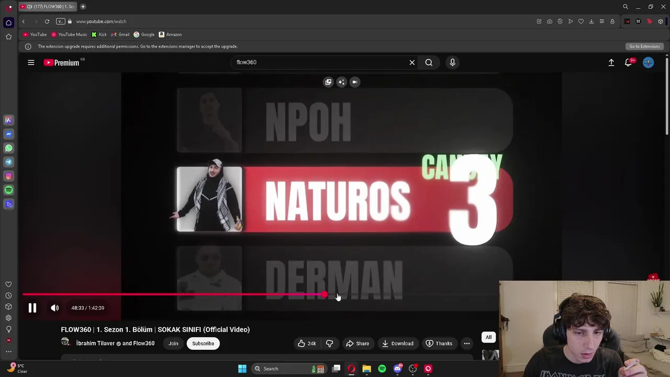Send Thanks to the creator
Screen dimensions: 670x377
[439, 343]
